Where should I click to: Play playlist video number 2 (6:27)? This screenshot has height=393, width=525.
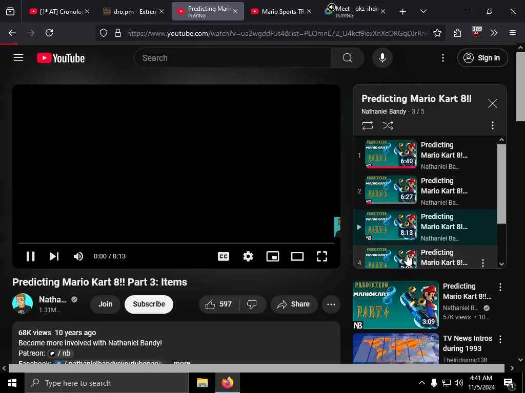click(425, 191)
